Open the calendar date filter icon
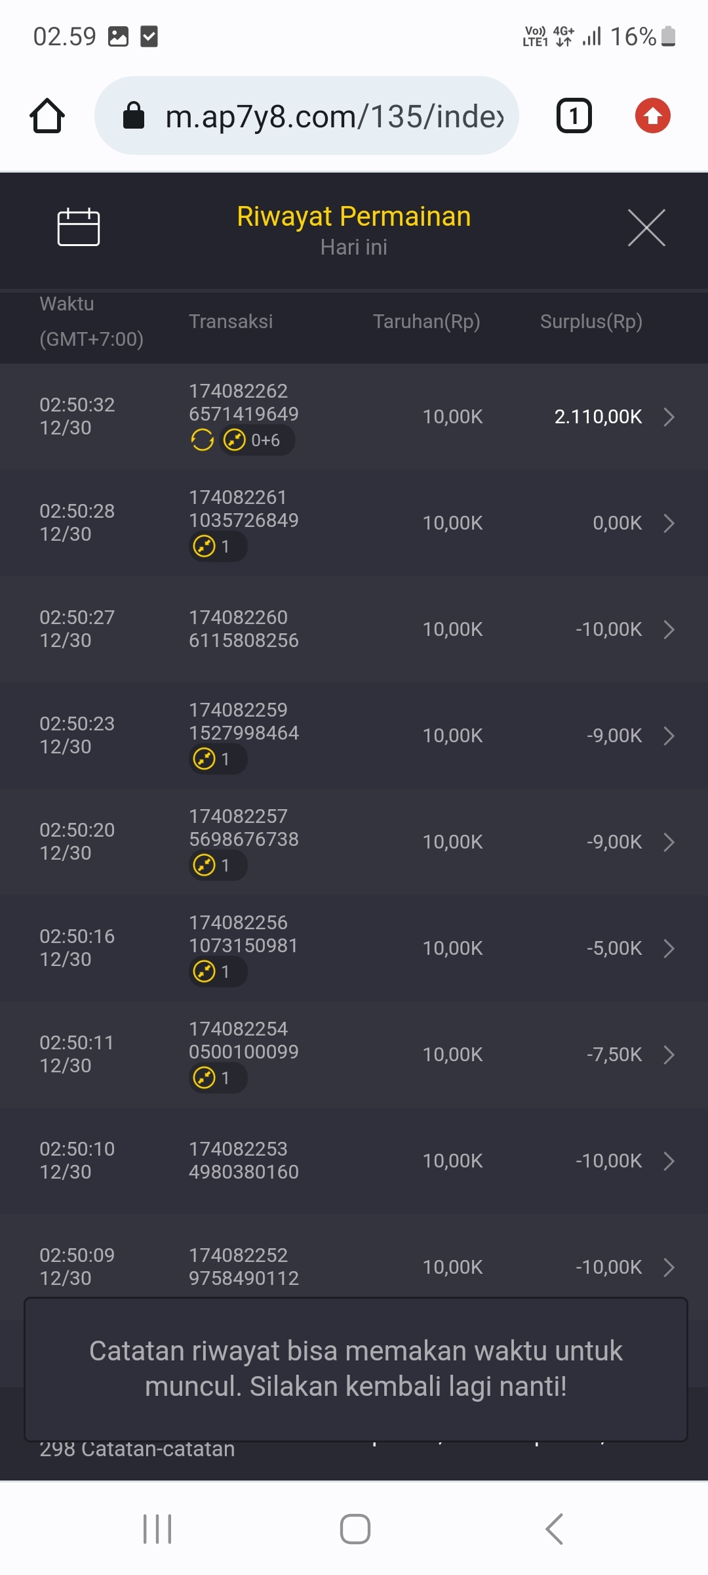This screenshot has height=1575, width=708. pyautogui.click(x=79, y=227)
